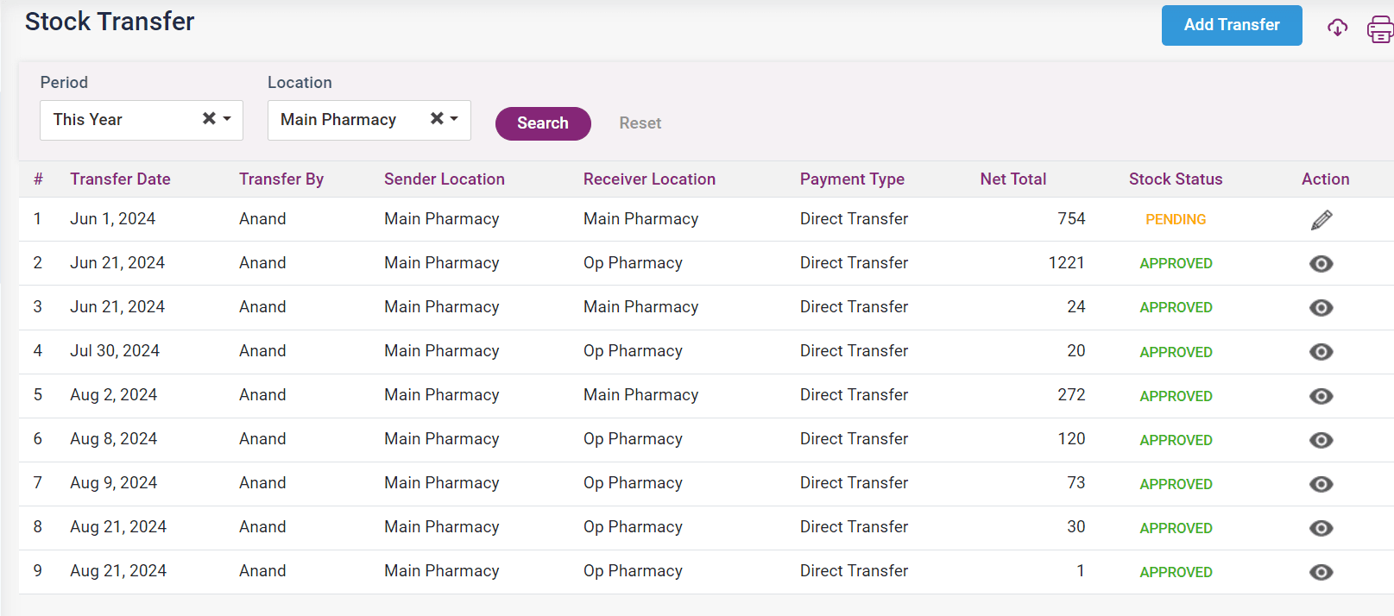Click the Reset link
The width and height of the screenshot is (1394, 616).
point(640,123)
